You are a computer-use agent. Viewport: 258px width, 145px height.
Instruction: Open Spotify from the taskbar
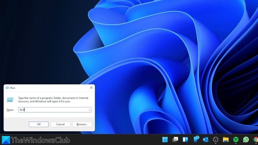pos(236,140)
